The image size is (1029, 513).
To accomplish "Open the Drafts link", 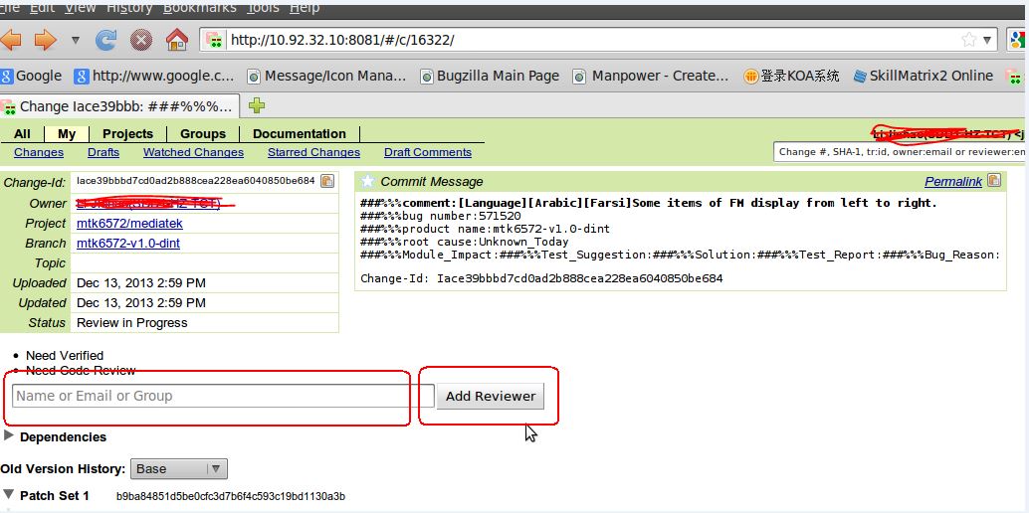I will pos(103,152).
